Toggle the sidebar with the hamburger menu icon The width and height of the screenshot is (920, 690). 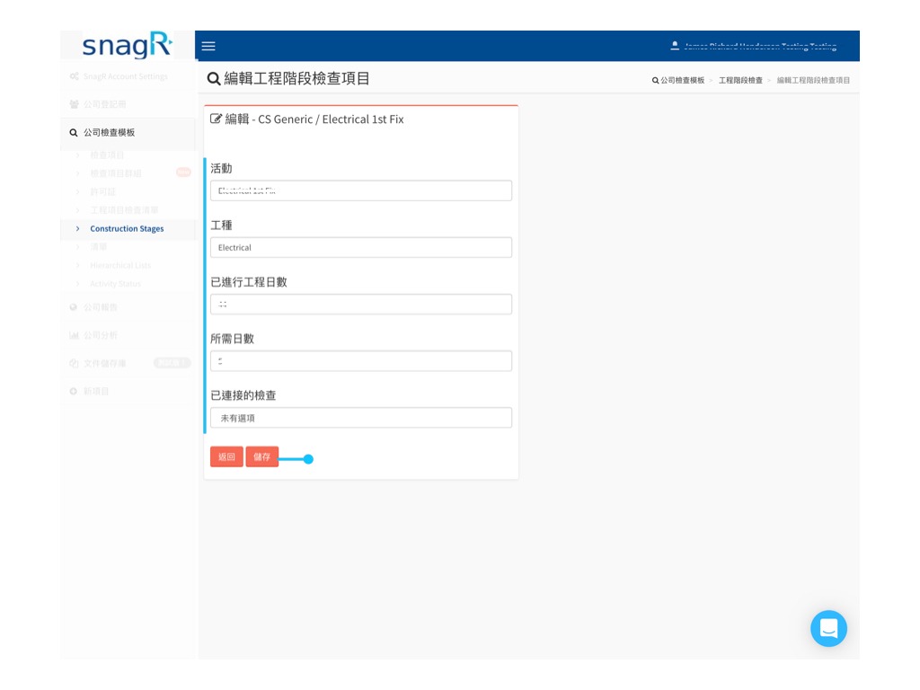208,46
